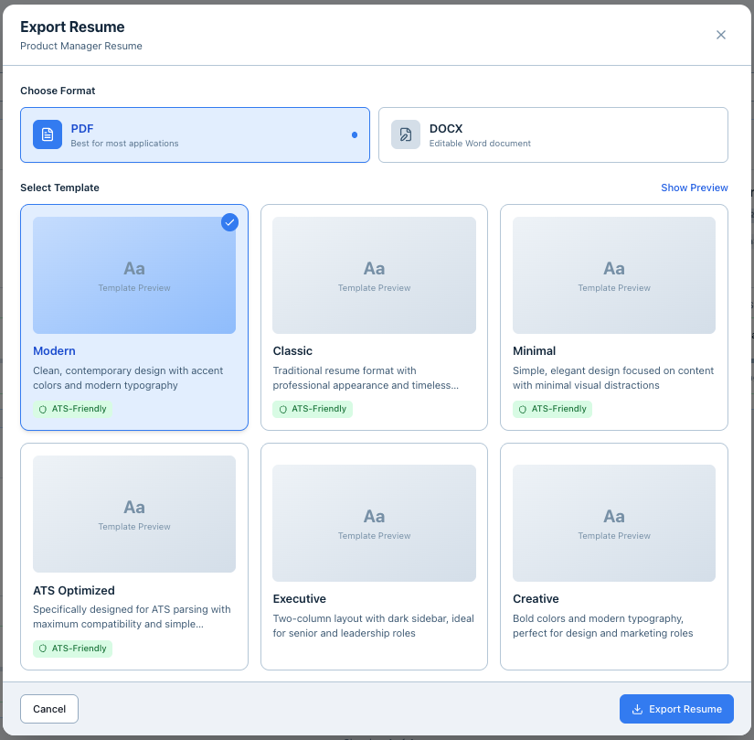Image resolution: width=754 pixels, height=740 pixels.
Task: Click the download icon in Export Resume button
Action: (x=637, y=709)
